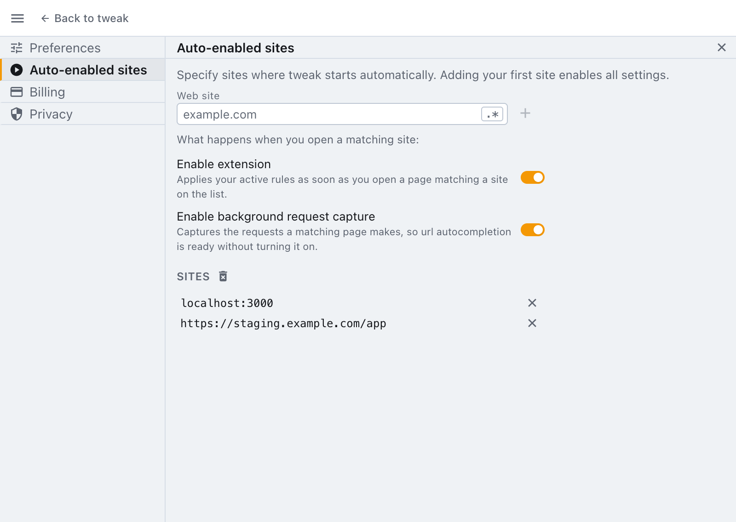The image size is (736, 522).
Task: Select the https://staging.example.com/app entry
Action: pyautogui.click(x=283, y=323)
